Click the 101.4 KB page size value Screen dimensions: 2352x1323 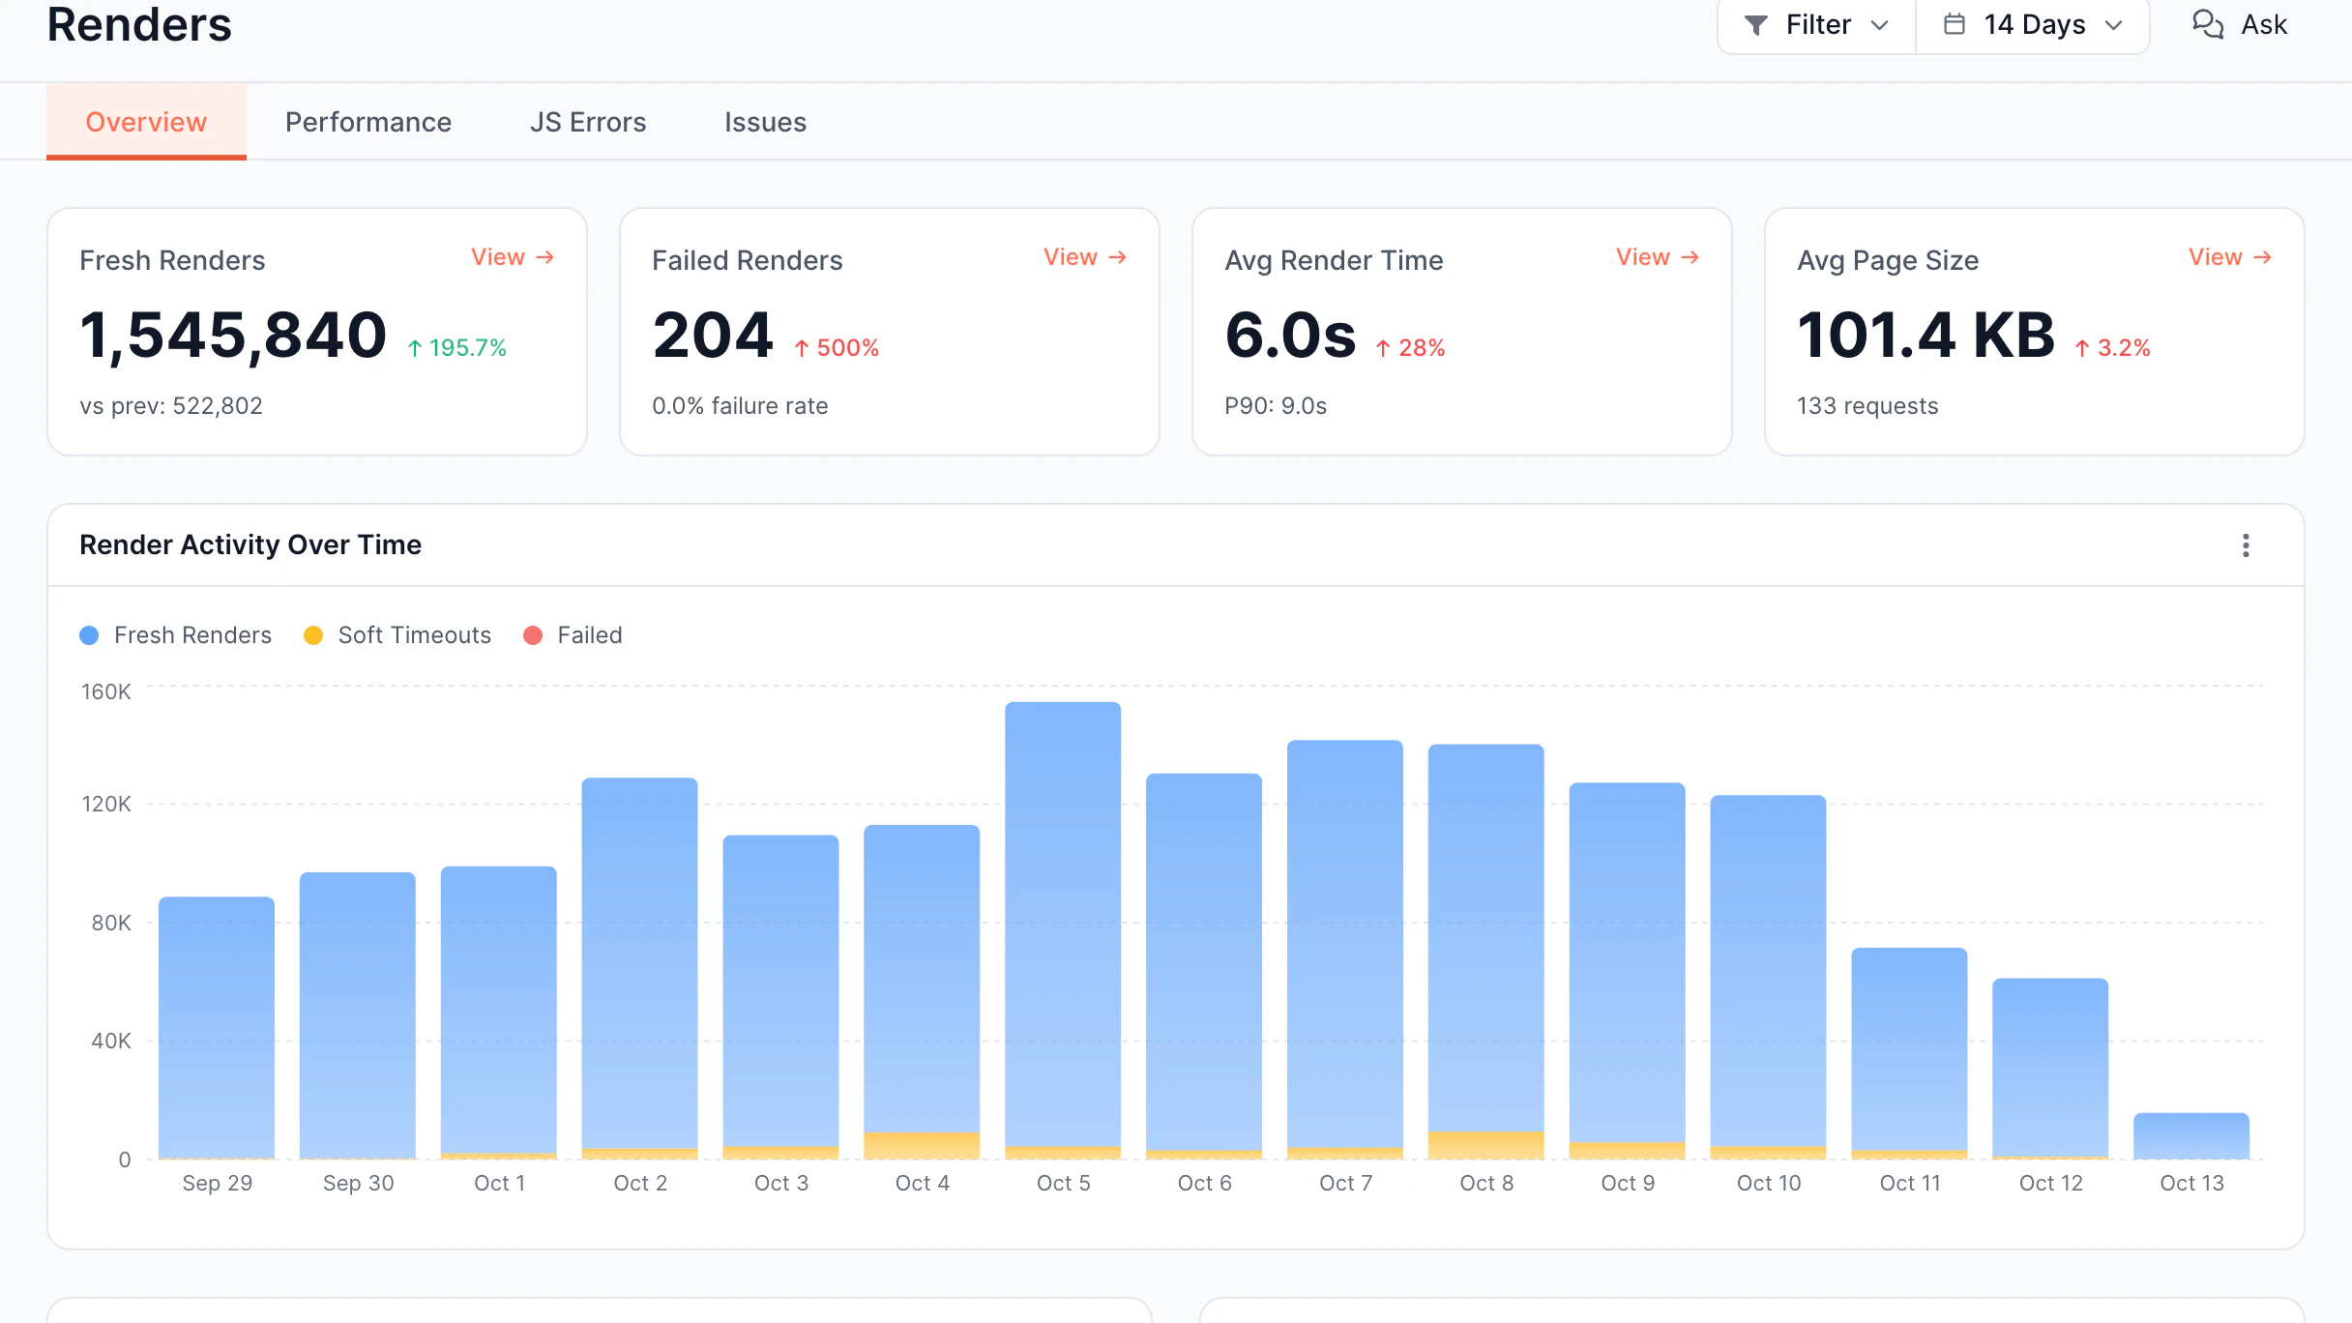pos(1926,336)
